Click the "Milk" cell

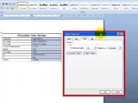tap(46, 52)
